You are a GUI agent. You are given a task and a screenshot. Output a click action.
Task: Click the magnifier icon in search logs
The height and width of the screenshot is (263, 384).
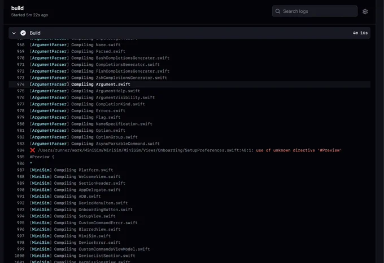coord(278,11)
